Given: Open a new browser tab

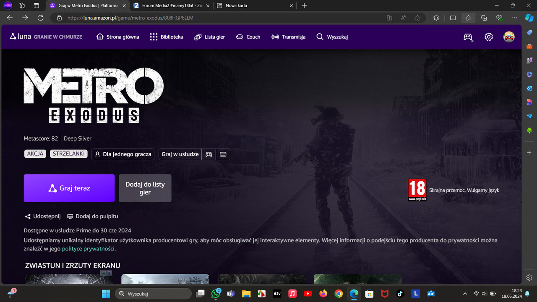Looking at the screenshot, I should (304, 5).
